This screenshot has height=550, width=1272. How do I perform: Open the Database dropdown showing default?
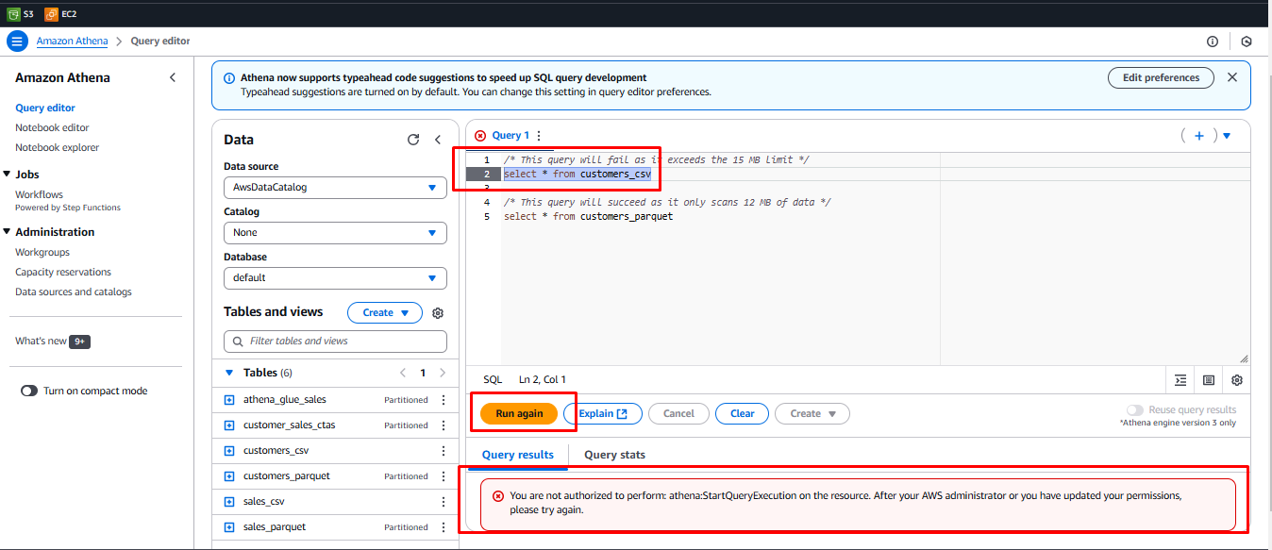tap(335, 278)
